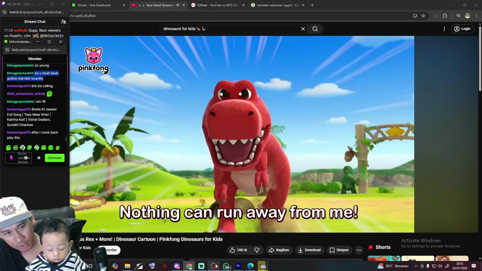The image size is (482, 271).
Task: Click the first Shorts thumbnail
Action: 384,259
